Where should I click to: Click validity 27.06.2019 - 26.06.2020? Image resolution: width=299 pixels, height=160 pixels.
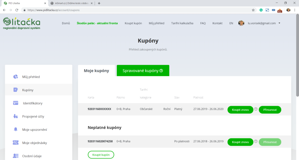point(208,109)
